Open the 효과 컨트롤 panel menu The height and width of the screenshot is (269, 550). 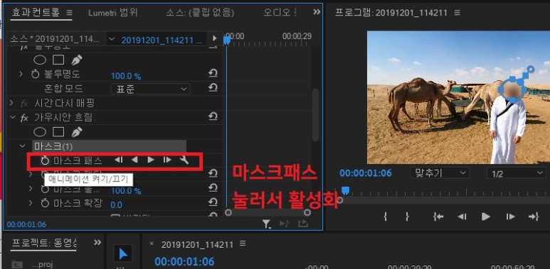pos(70,13)
